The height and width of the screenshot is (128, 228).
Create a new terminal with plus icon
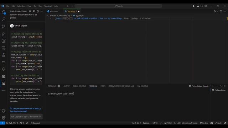(211, 86)
